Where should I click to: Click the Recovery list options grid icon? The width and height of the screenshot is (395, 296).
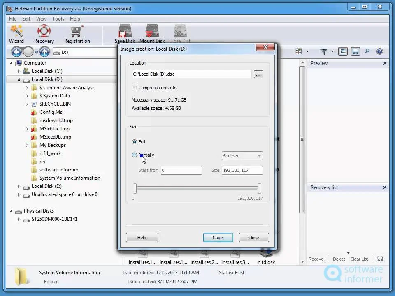pos(380,259)
